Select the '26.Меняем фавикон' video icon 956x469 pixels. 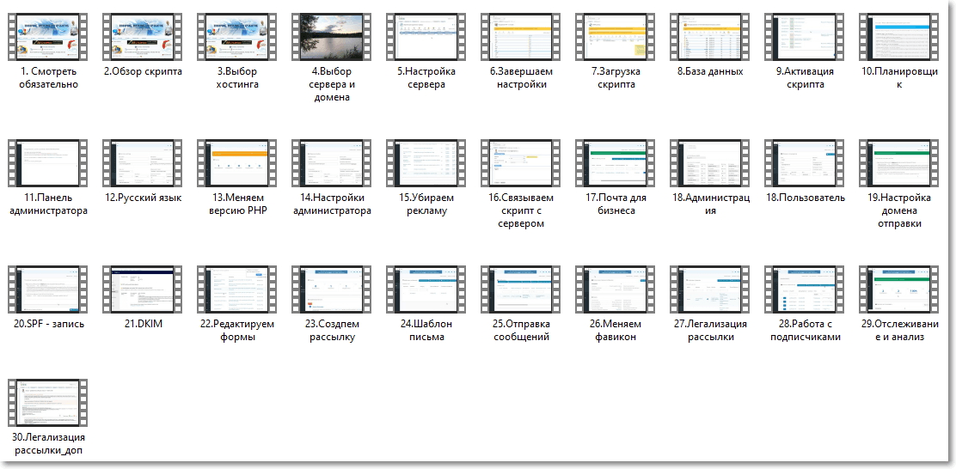pyautogui.click(x=616, y=289)
